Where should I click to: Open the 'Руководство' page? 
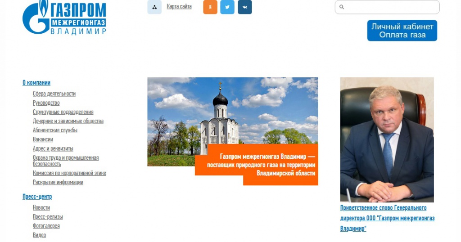pyautogui.click(x=46, y=103)
